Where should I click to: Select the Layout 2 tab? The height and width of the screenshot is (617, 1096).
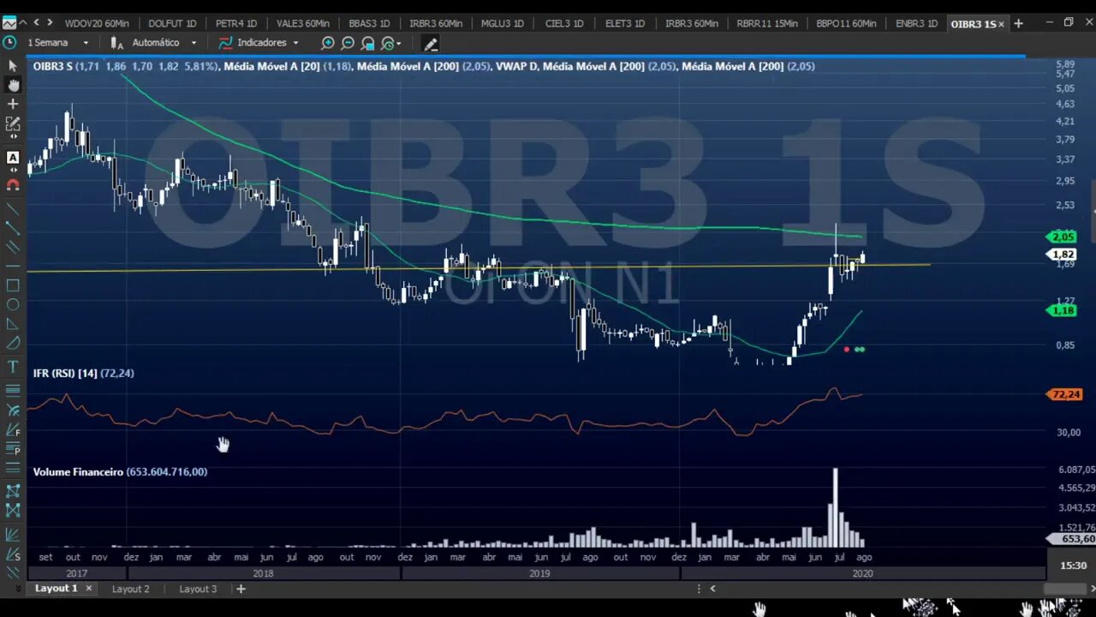pyautogui.click(x=130, y=589)
